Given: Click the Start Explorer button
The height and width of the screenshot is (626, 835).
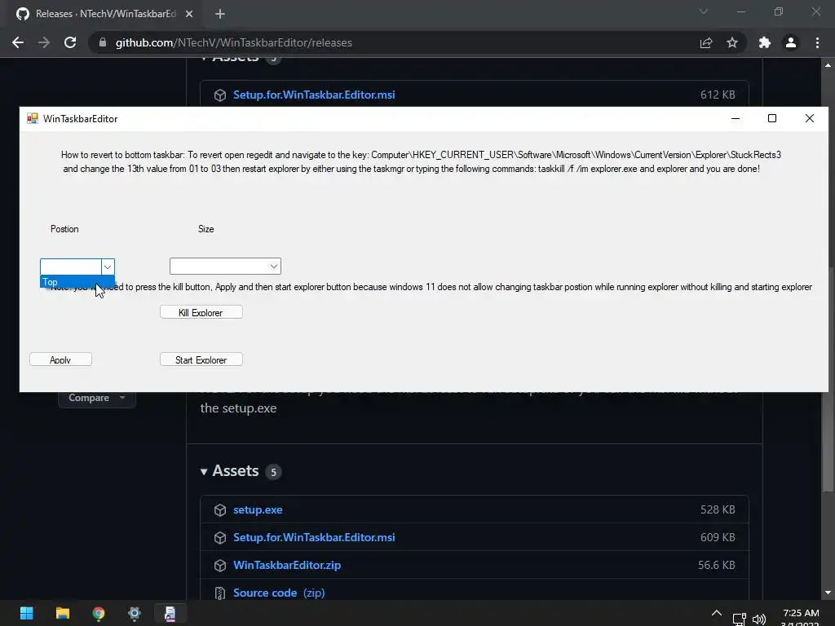Looking at the screenshot, I should (x=201, y=359).
